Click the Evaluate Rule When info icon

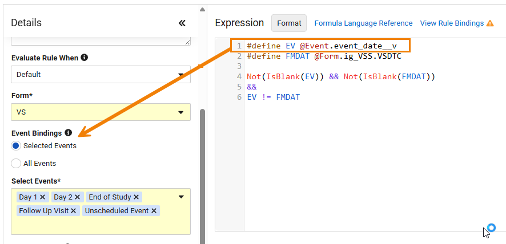(84, 58)
